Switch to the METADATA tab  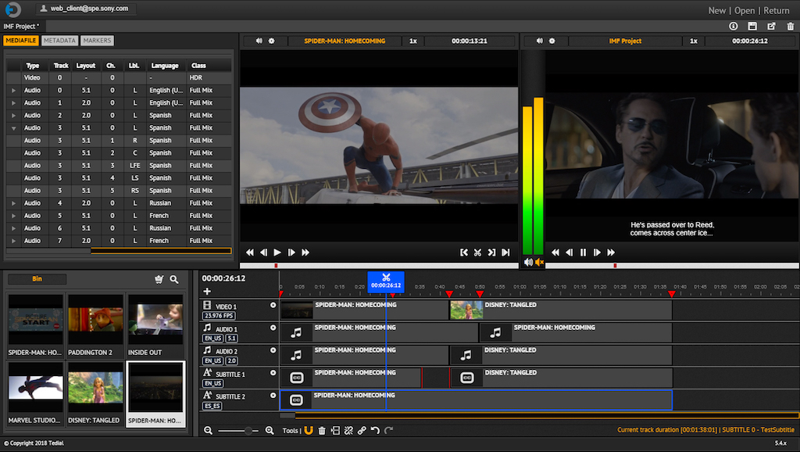tap(59, 41)
